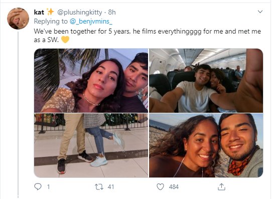Open the beach sunset selfie photo
The height and width of the screenshot is (199, 272).
pyautogui.click(x=206, y=145)
